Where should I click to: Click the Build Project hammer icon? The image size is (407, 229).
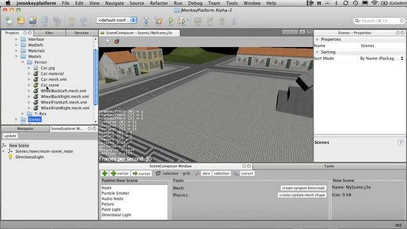pyautogui.click(x=146, y=20)
